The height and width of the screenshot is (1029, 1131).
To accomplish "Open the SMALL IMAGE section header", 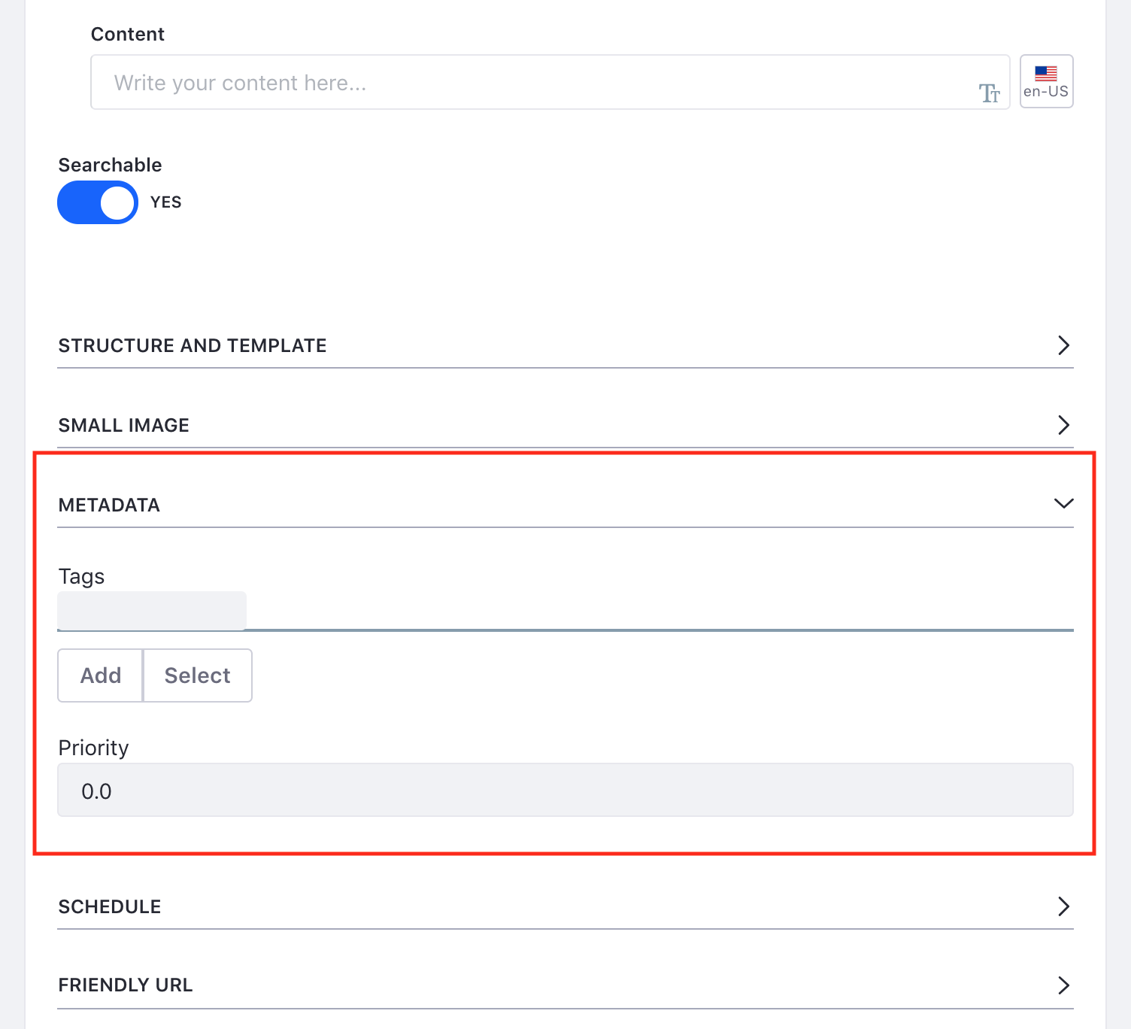I will pyautogui.click(x=565, y=426).
